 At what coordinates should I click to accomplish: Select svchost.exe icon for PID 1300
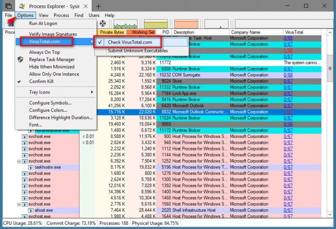pos(25,180)
